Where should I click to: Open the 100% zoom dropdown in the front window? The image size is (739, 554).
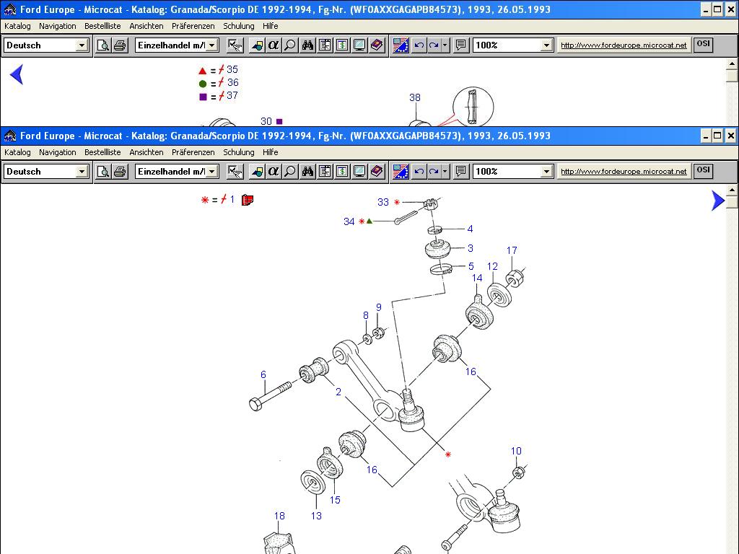(x=546, y=172)
